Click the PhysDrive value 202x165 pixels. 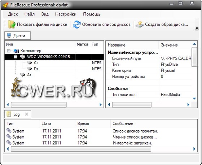[169, 65]
